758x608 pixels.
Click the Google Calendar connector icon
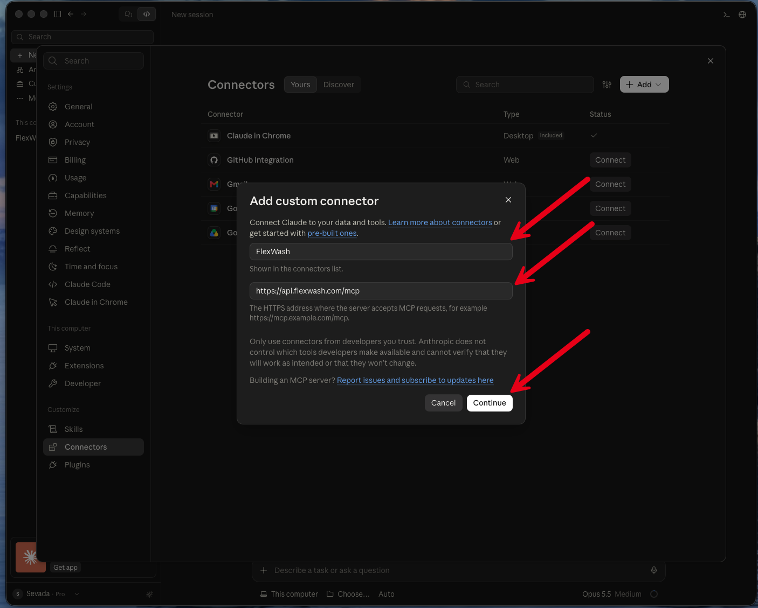pyautogui.click(x=214, y=208)
